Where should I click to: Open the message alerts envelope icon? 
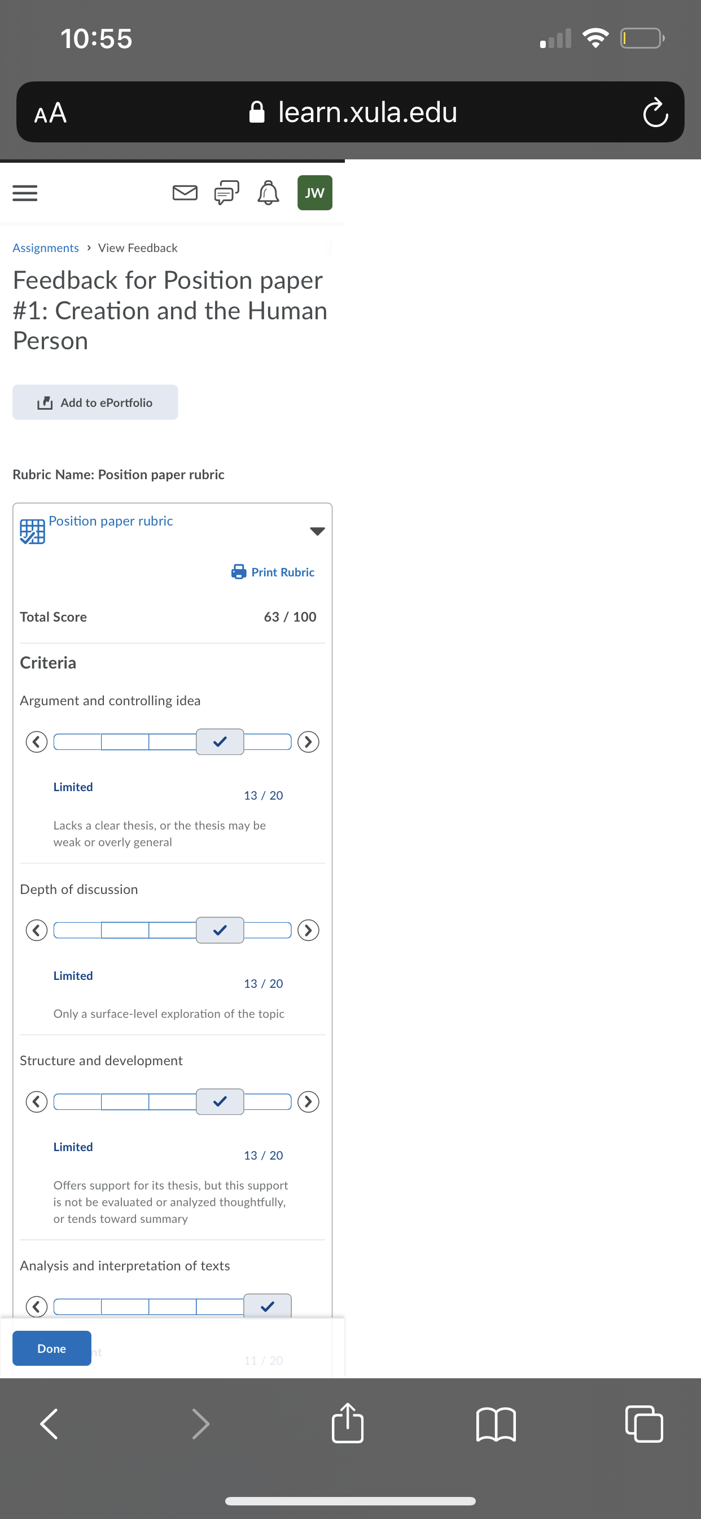185,193
